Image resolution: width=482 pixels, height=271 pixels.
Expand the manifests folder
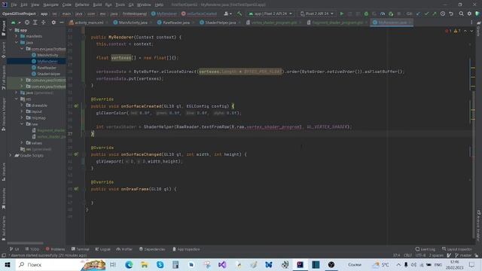pyautogui.click(x=17, y=36)
